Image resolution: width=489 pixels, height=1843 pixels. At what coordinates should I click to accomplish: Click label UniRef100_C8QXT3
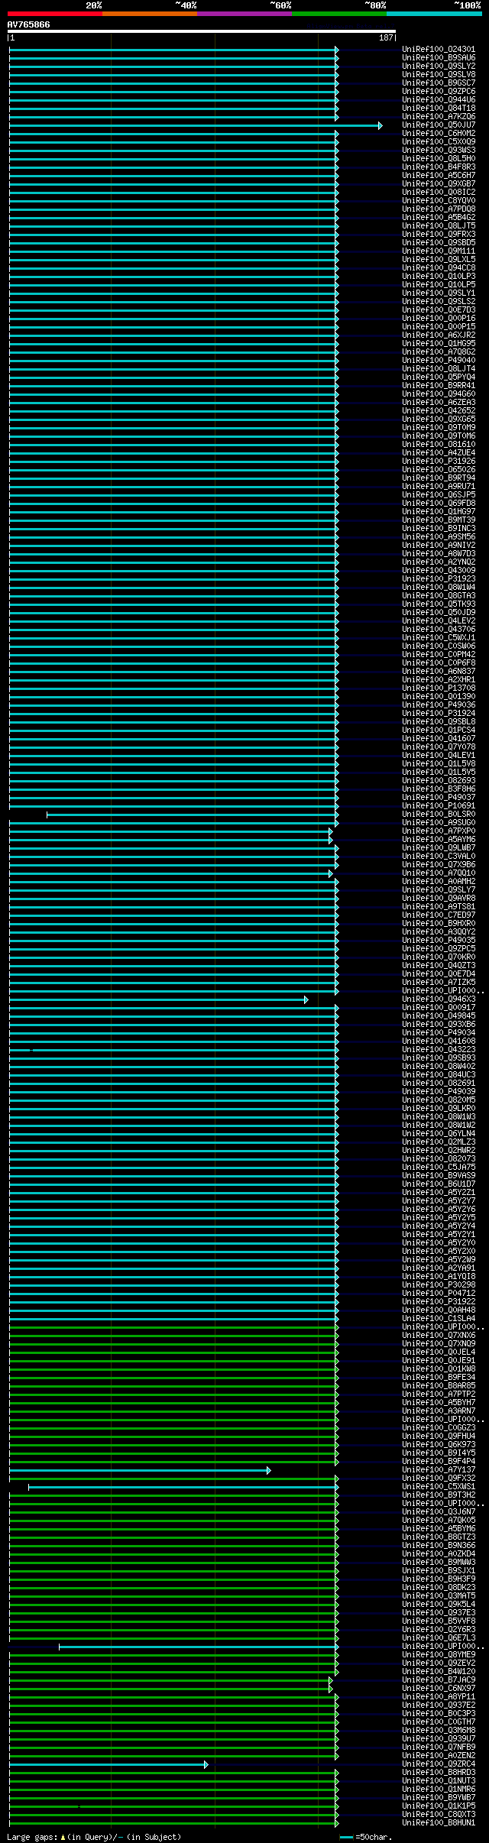point(439,1814)
